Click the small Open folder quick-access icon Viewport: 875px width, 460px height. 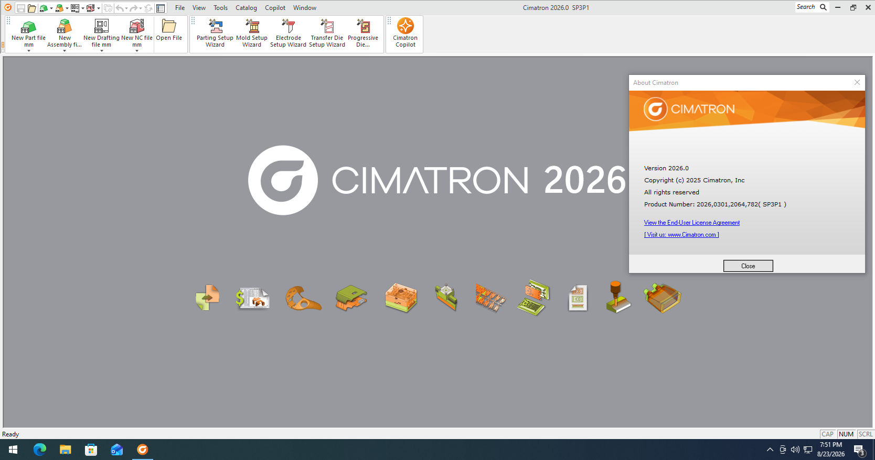point(32,8)
